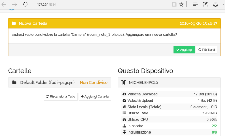This screenshot has width=225, height=136.
Task: Click the home icon beside Stato Locale
Action: point(124,107)
